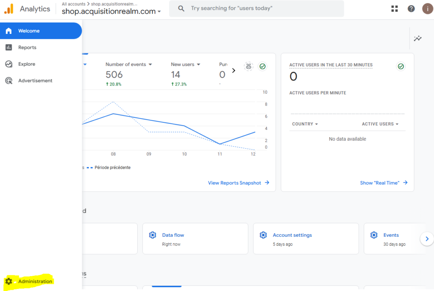Go to the Welcome page
The height and width of the screenshot is (291, 434).
[x=41, y=30]
